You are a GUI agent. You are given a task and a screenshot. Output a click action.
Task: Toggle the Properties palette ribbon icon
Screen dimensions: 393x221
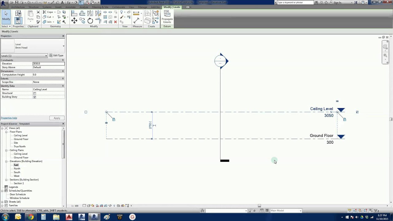(x=18, y=21)
